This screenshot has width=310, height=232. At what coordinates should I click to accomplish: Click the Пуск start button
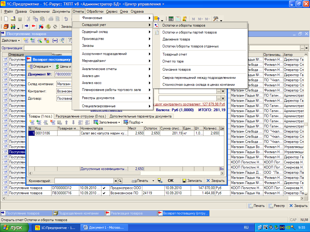pyautogui.click(x=14, y=228)
